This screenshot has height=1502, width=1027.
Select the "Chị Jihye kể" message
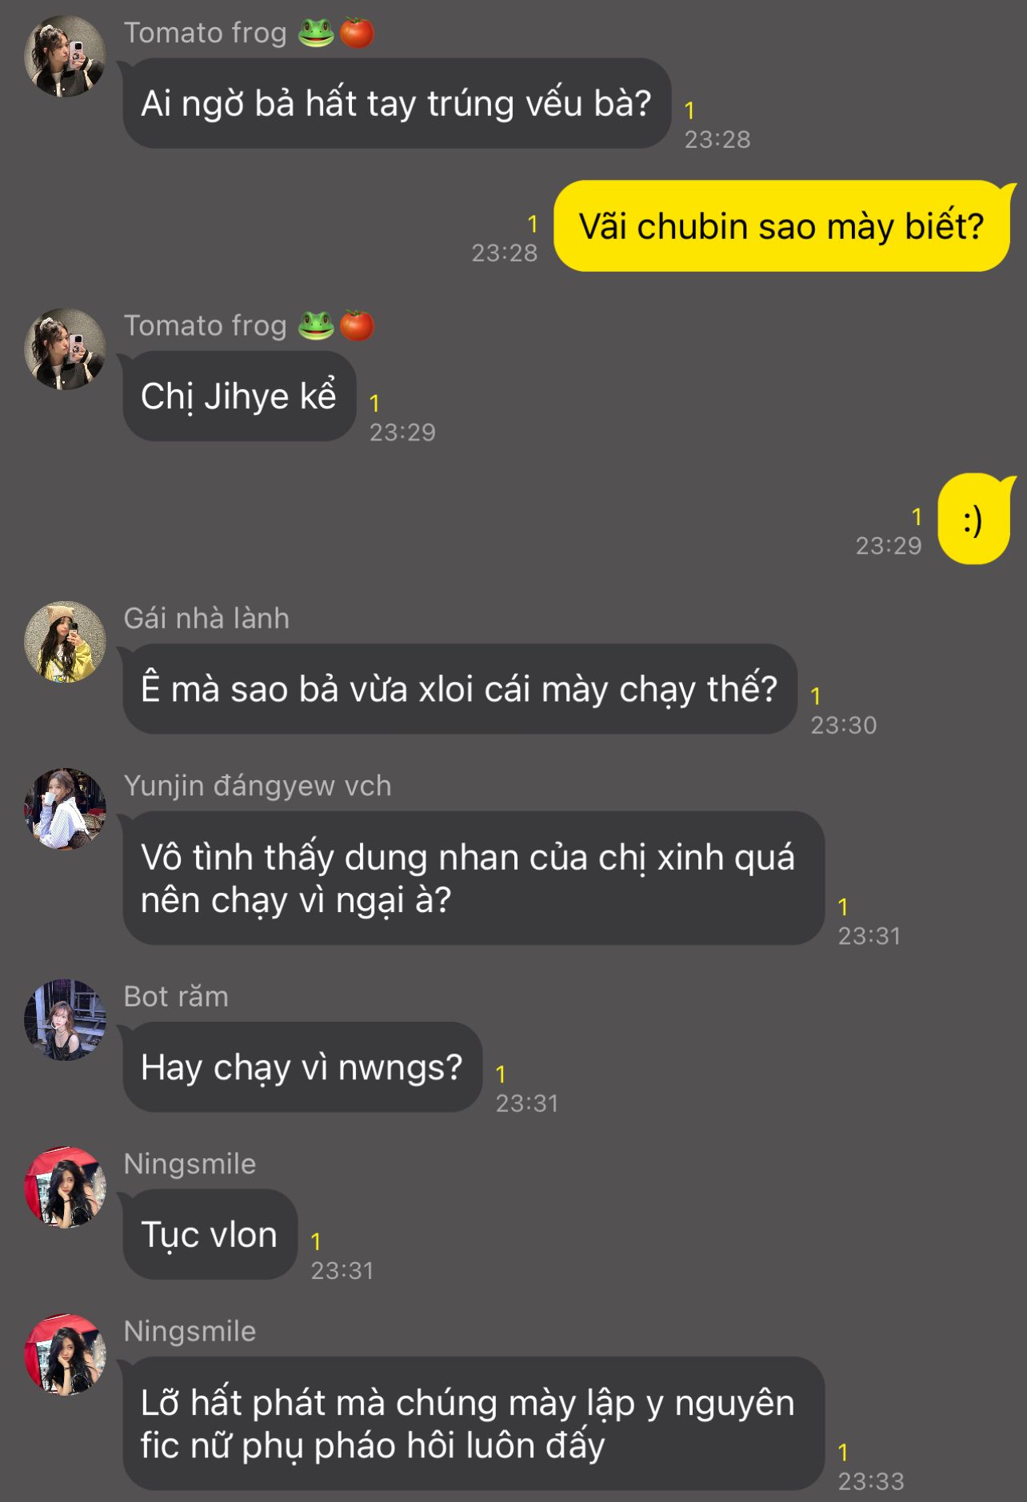coord(239,396)
